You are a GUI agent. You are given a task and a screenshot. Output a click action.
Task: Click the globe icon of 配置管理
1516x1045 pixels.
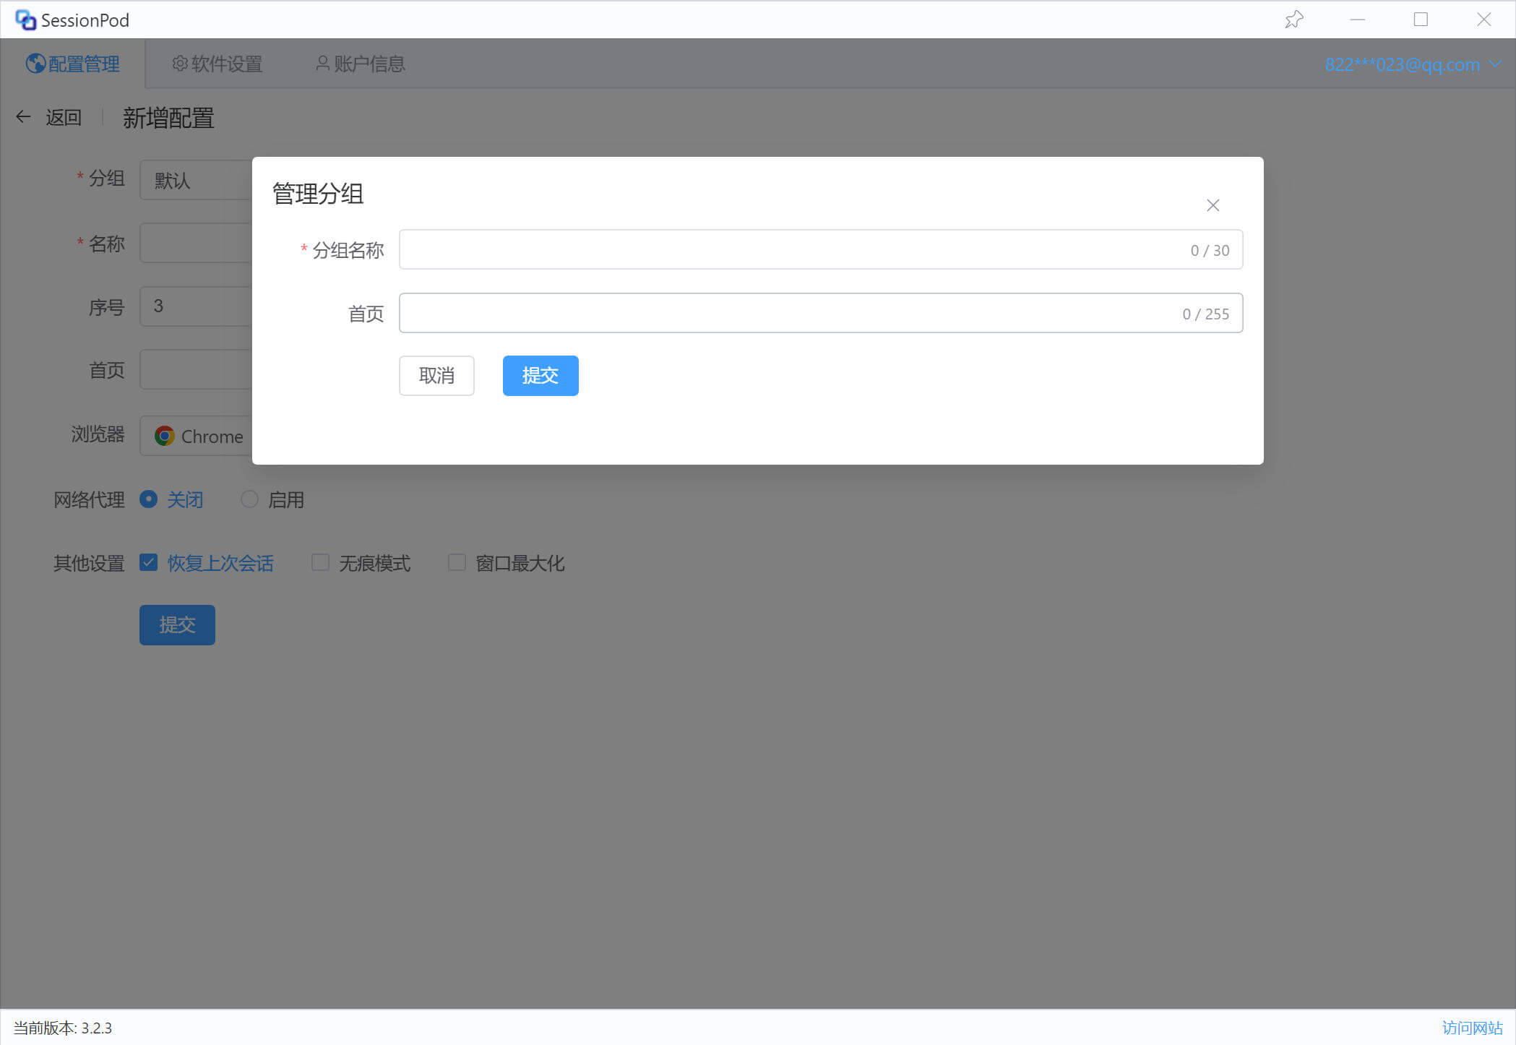[x=35, y=64]
